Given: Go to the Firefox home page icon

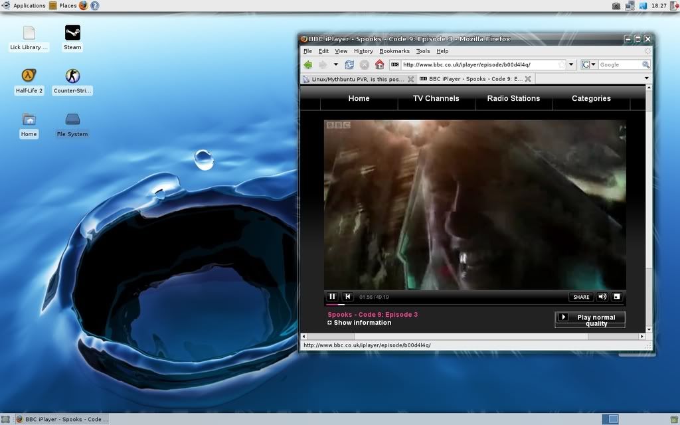Looking at the screenshot, I should pos(379,64).
